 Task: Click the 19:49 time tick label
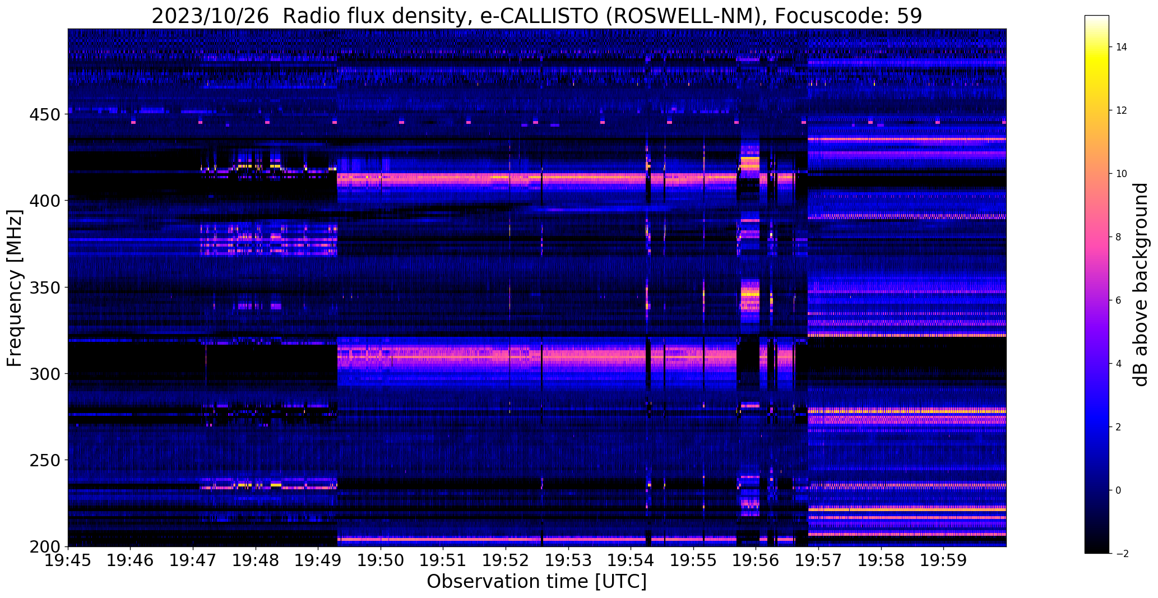pyautogui.click(x=318, y=560)
